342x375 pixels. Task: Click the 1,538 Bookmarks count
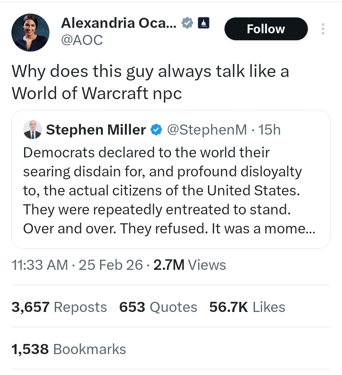[x=69, y=349]
